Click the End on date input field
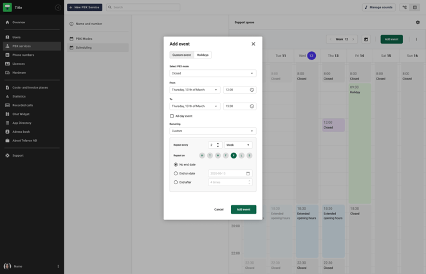Viewport: 426px width, 274px height. (x=230, y=173)
